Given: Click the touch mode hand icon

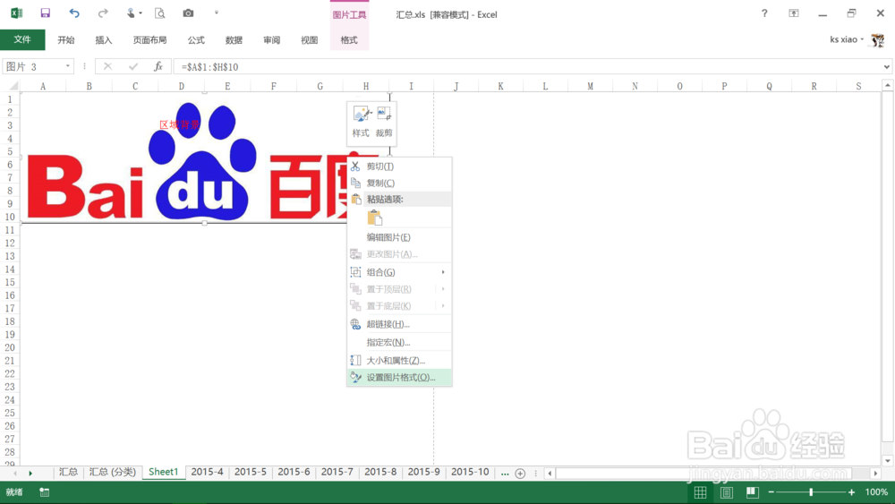Looking at the screenshot, I should (131, 13).
